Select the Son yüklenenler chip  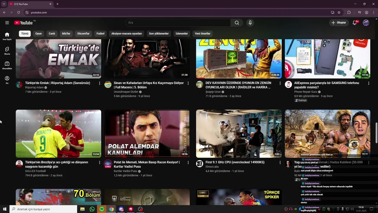pyautogui.click(x=159, y=34)
